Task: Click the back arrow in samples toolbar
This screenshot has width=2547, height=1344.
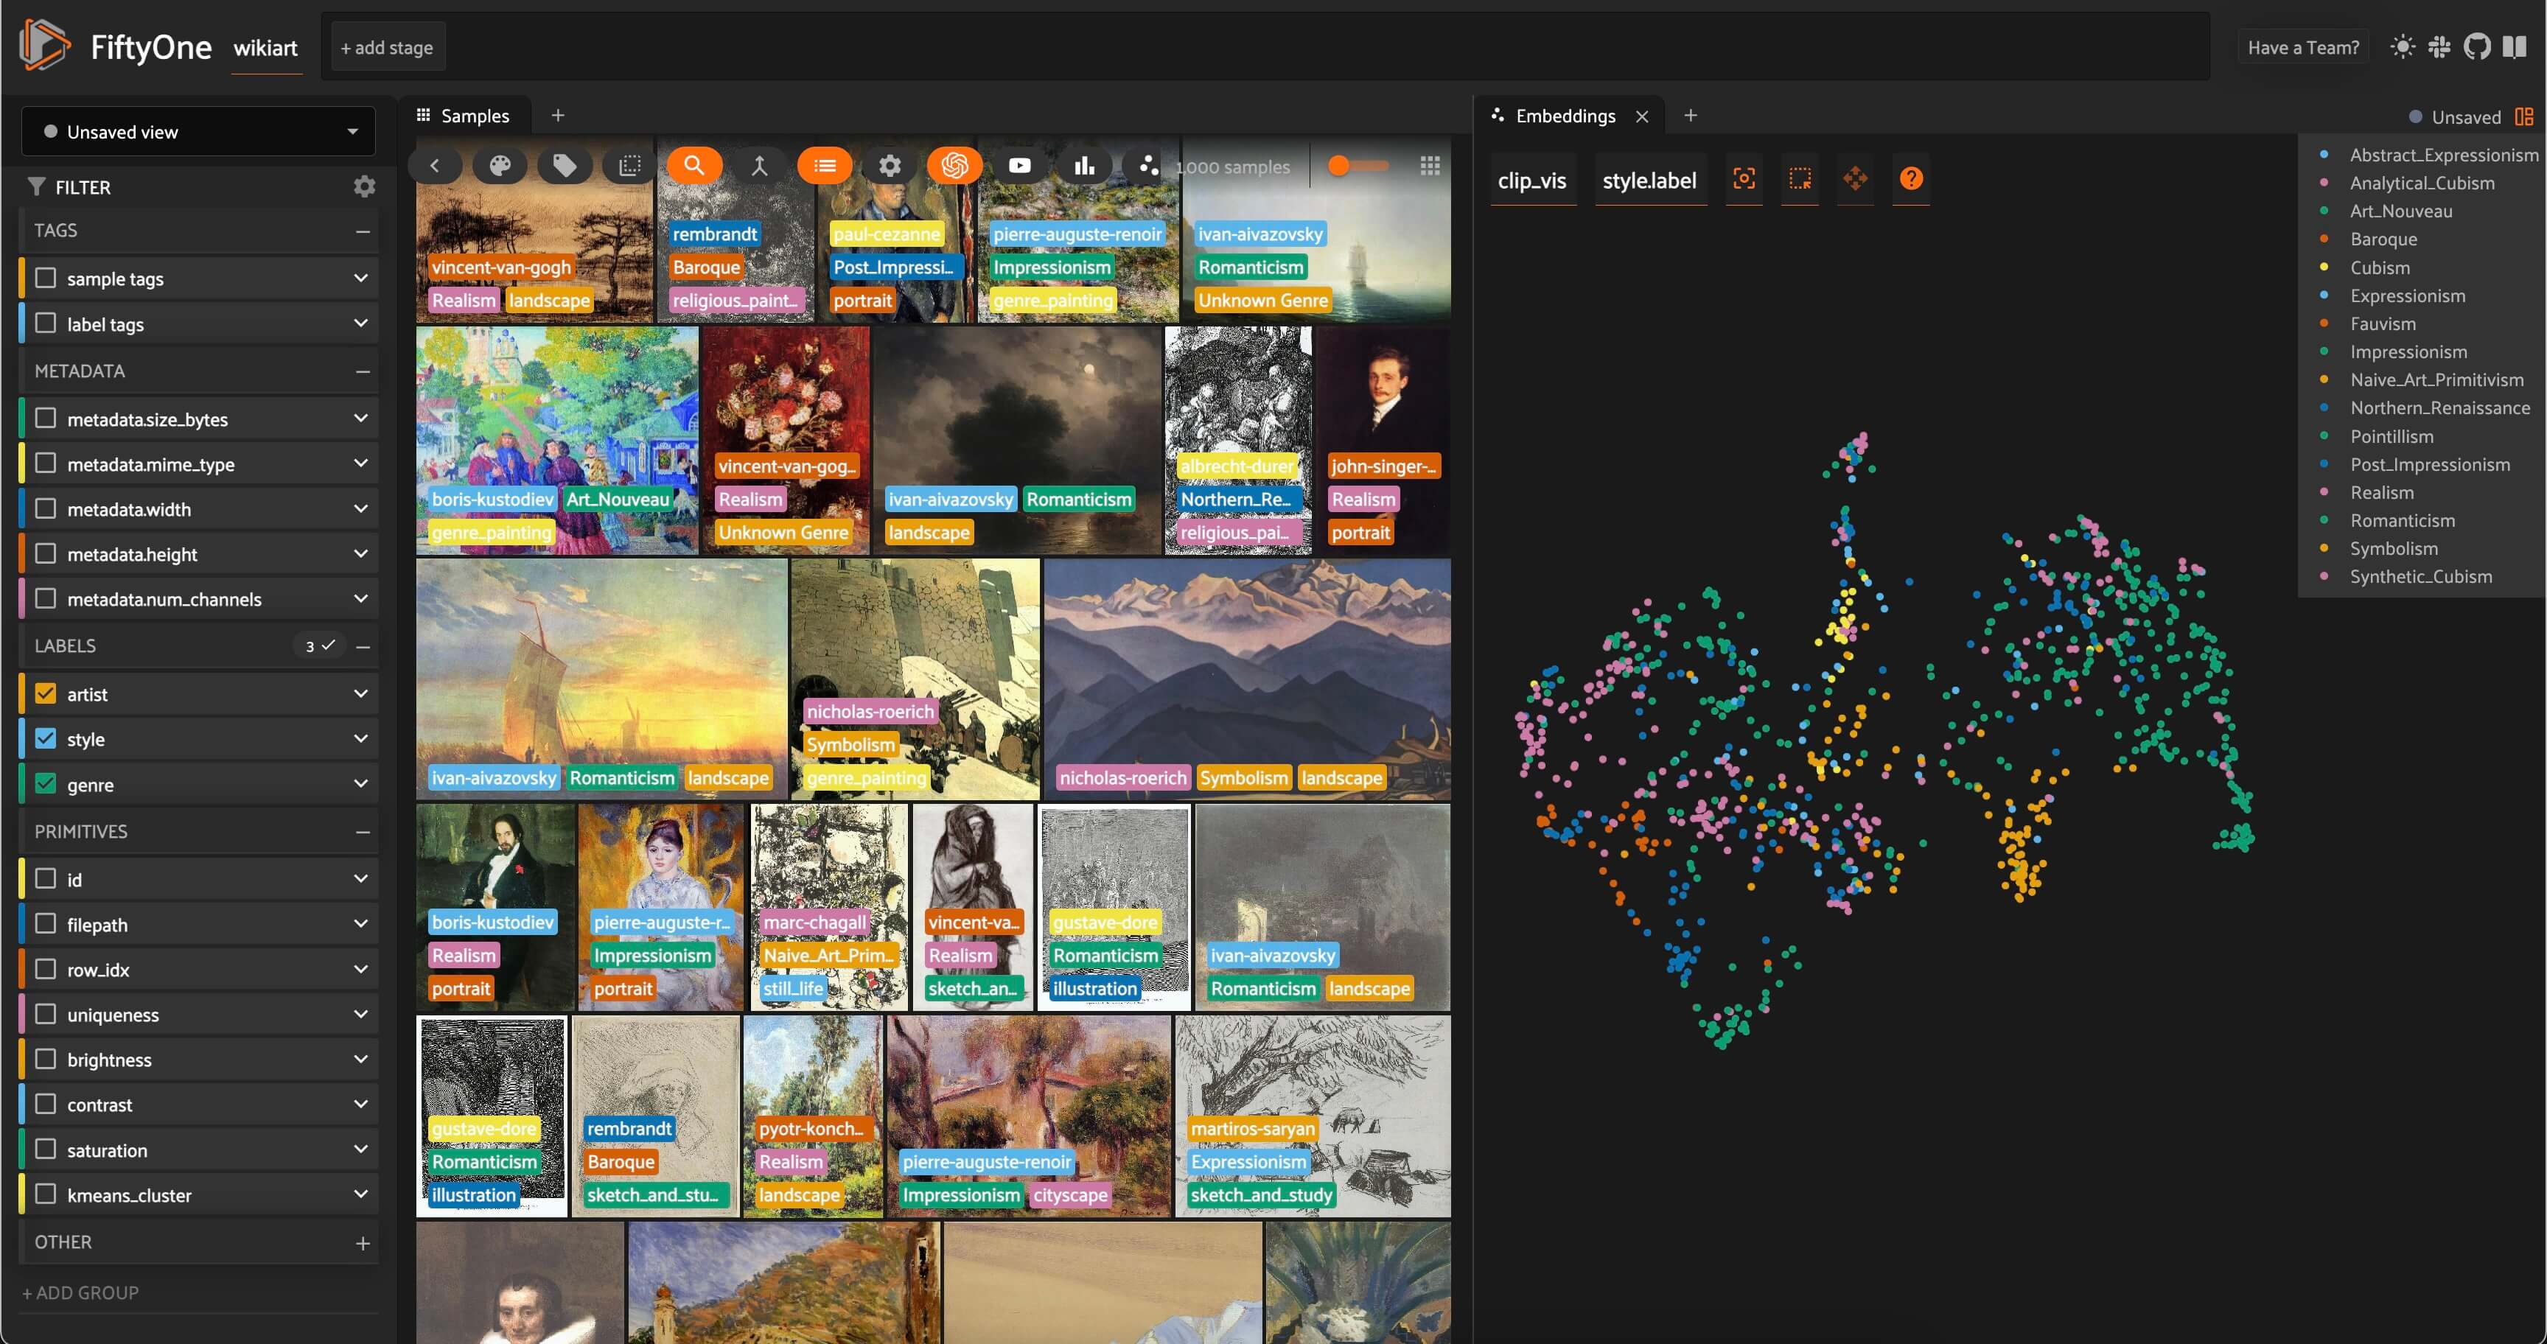Action: coord(434,166)
